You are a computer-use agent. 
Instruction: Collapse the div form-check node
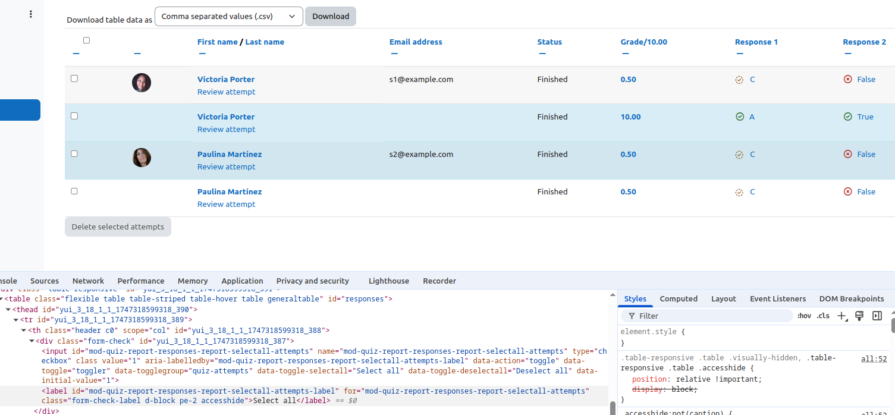tap(31, 341)
